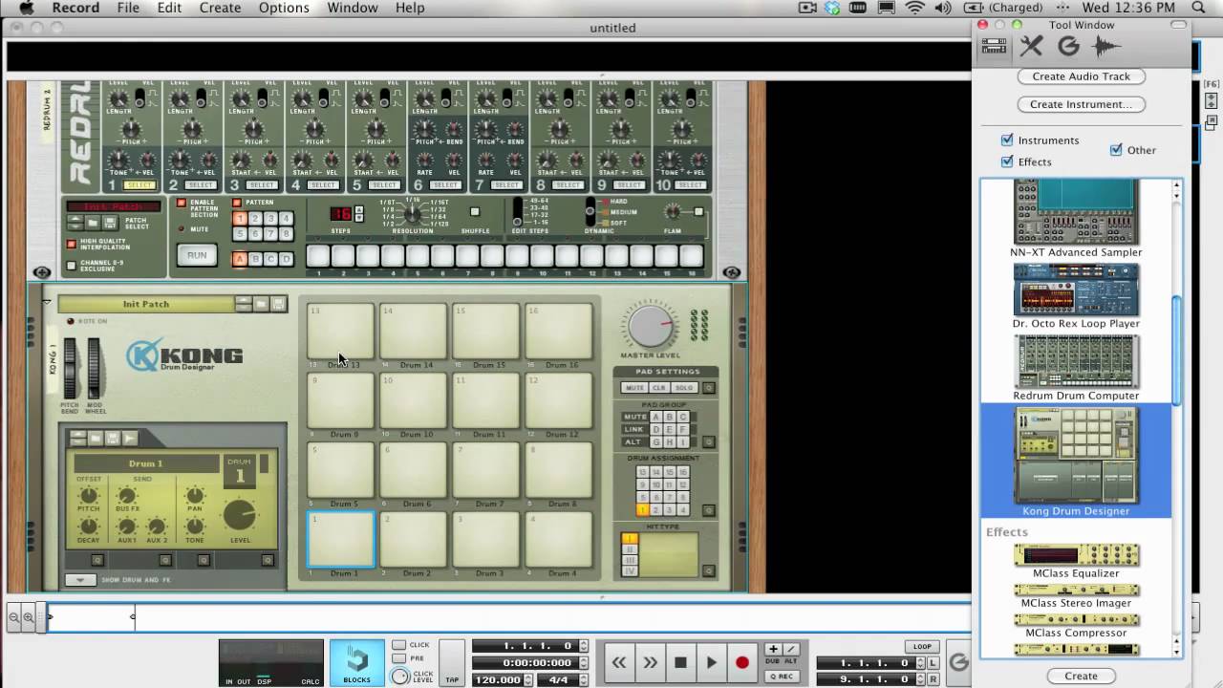
Task: Browse Kong patches with the folder icon
Action: tap(261, 304)
